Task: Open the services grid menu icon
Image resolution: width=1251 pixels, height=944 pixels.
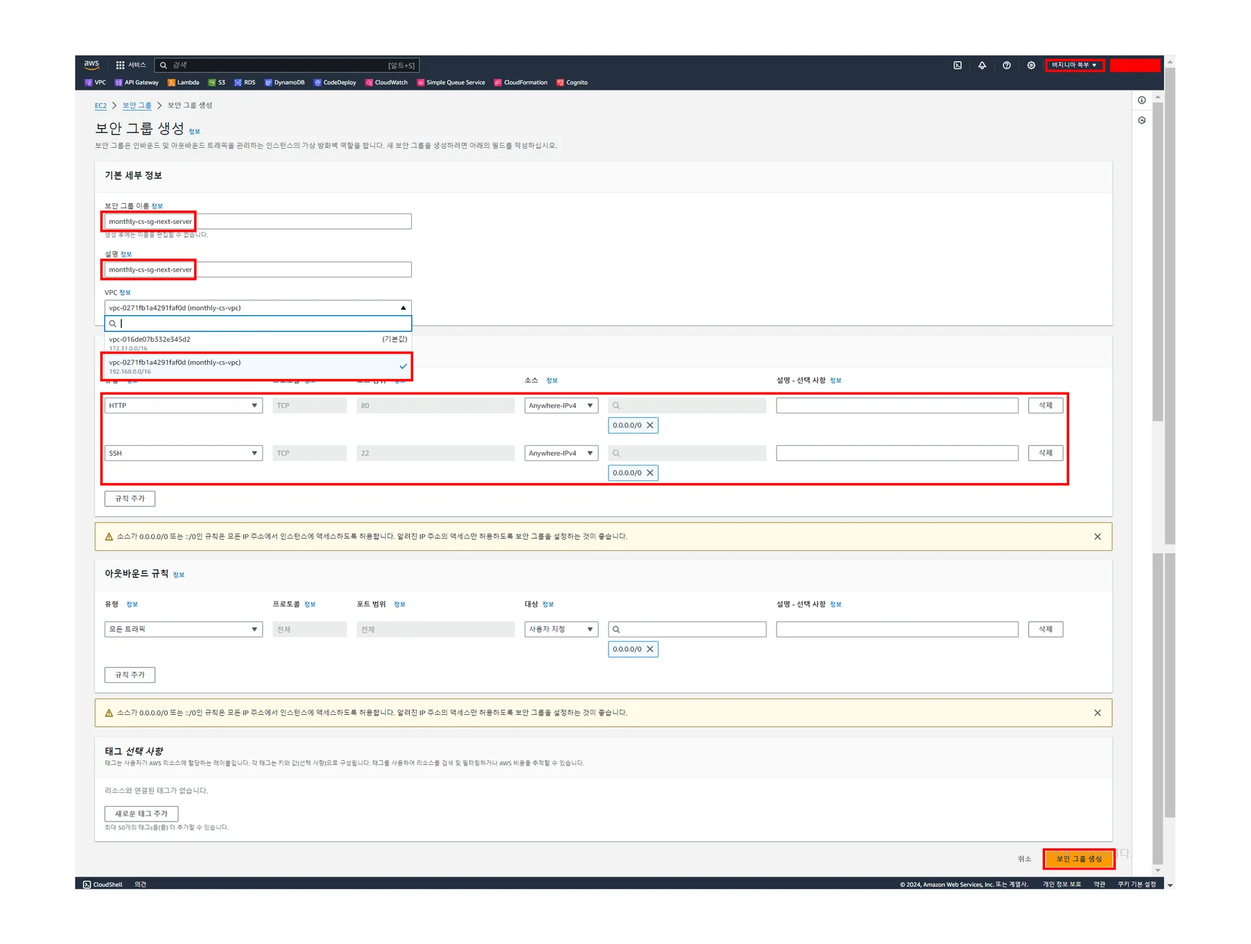Action: click(x=120, y=65)
